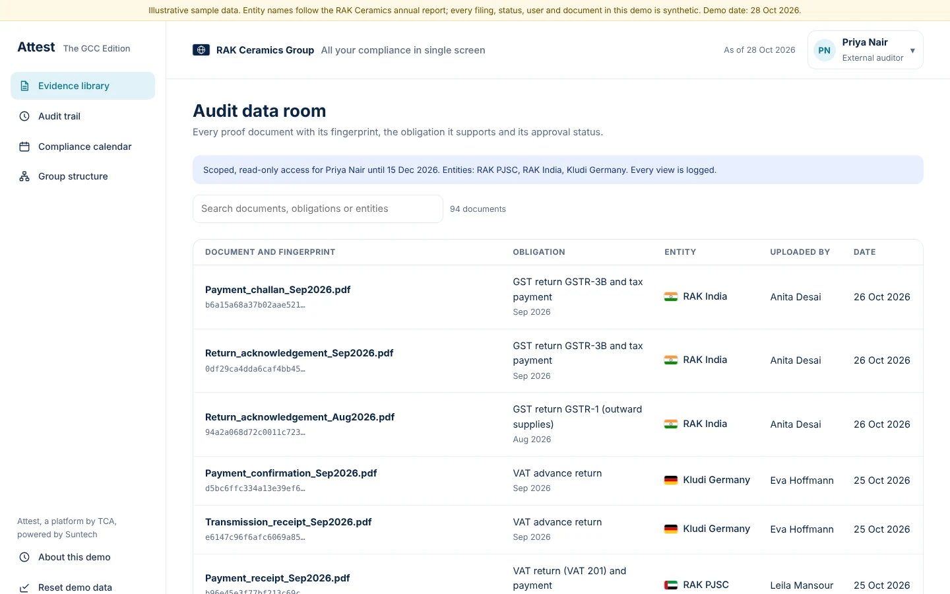This screenshot has width=950, height=594.
Task: Click the 94 documents count
Action: 478,209
